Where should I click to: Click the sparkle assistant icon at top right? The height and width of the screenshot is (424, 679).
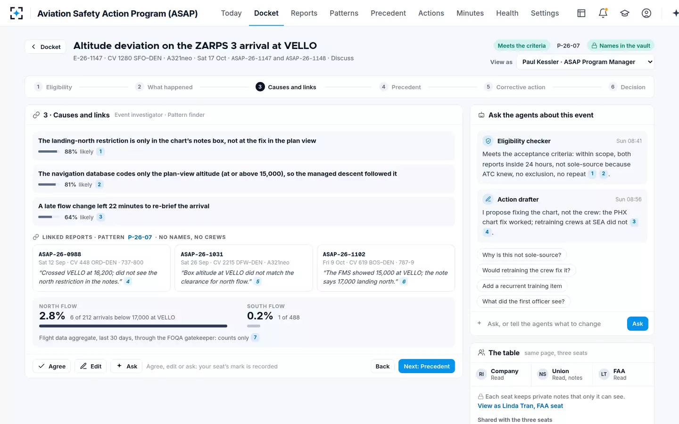pyautogui.click(x=675, y=13)
